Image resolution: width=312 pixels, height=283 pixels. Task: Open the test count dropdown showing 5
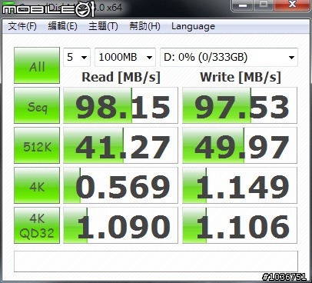click(x=77, y=57)
